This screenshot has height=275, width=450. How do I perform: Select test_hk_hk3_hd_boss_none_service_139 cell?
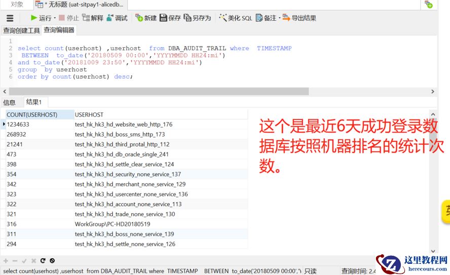click(x=161, y=234)
